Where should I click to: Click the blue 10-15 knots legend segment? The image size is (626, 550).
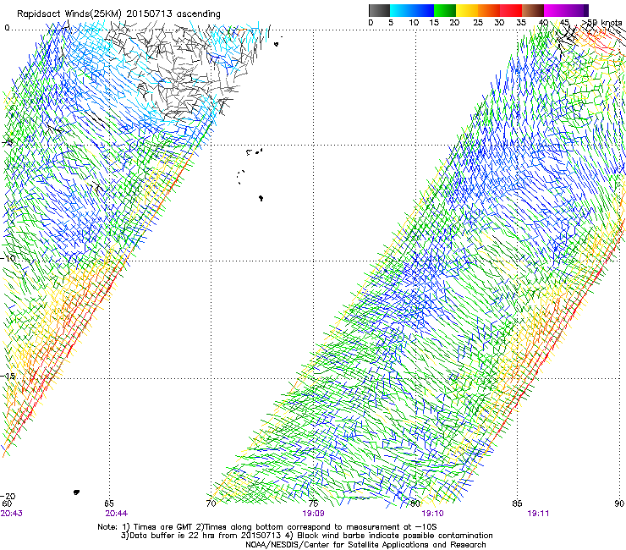423,10
